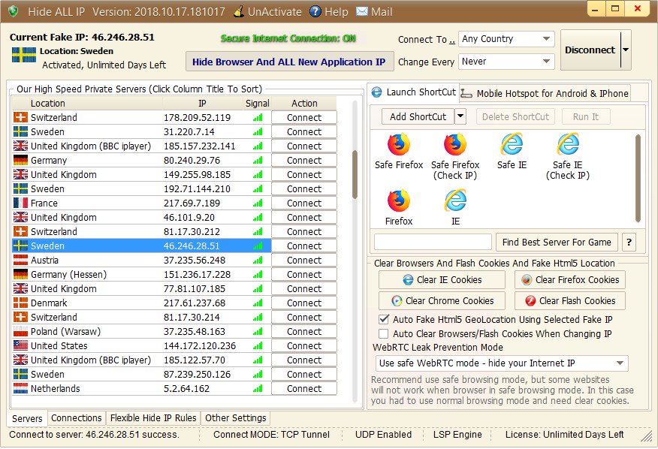This screenshot has height=449, width=658.
Task: Select the Servers tab
Action: click(27, 418)
